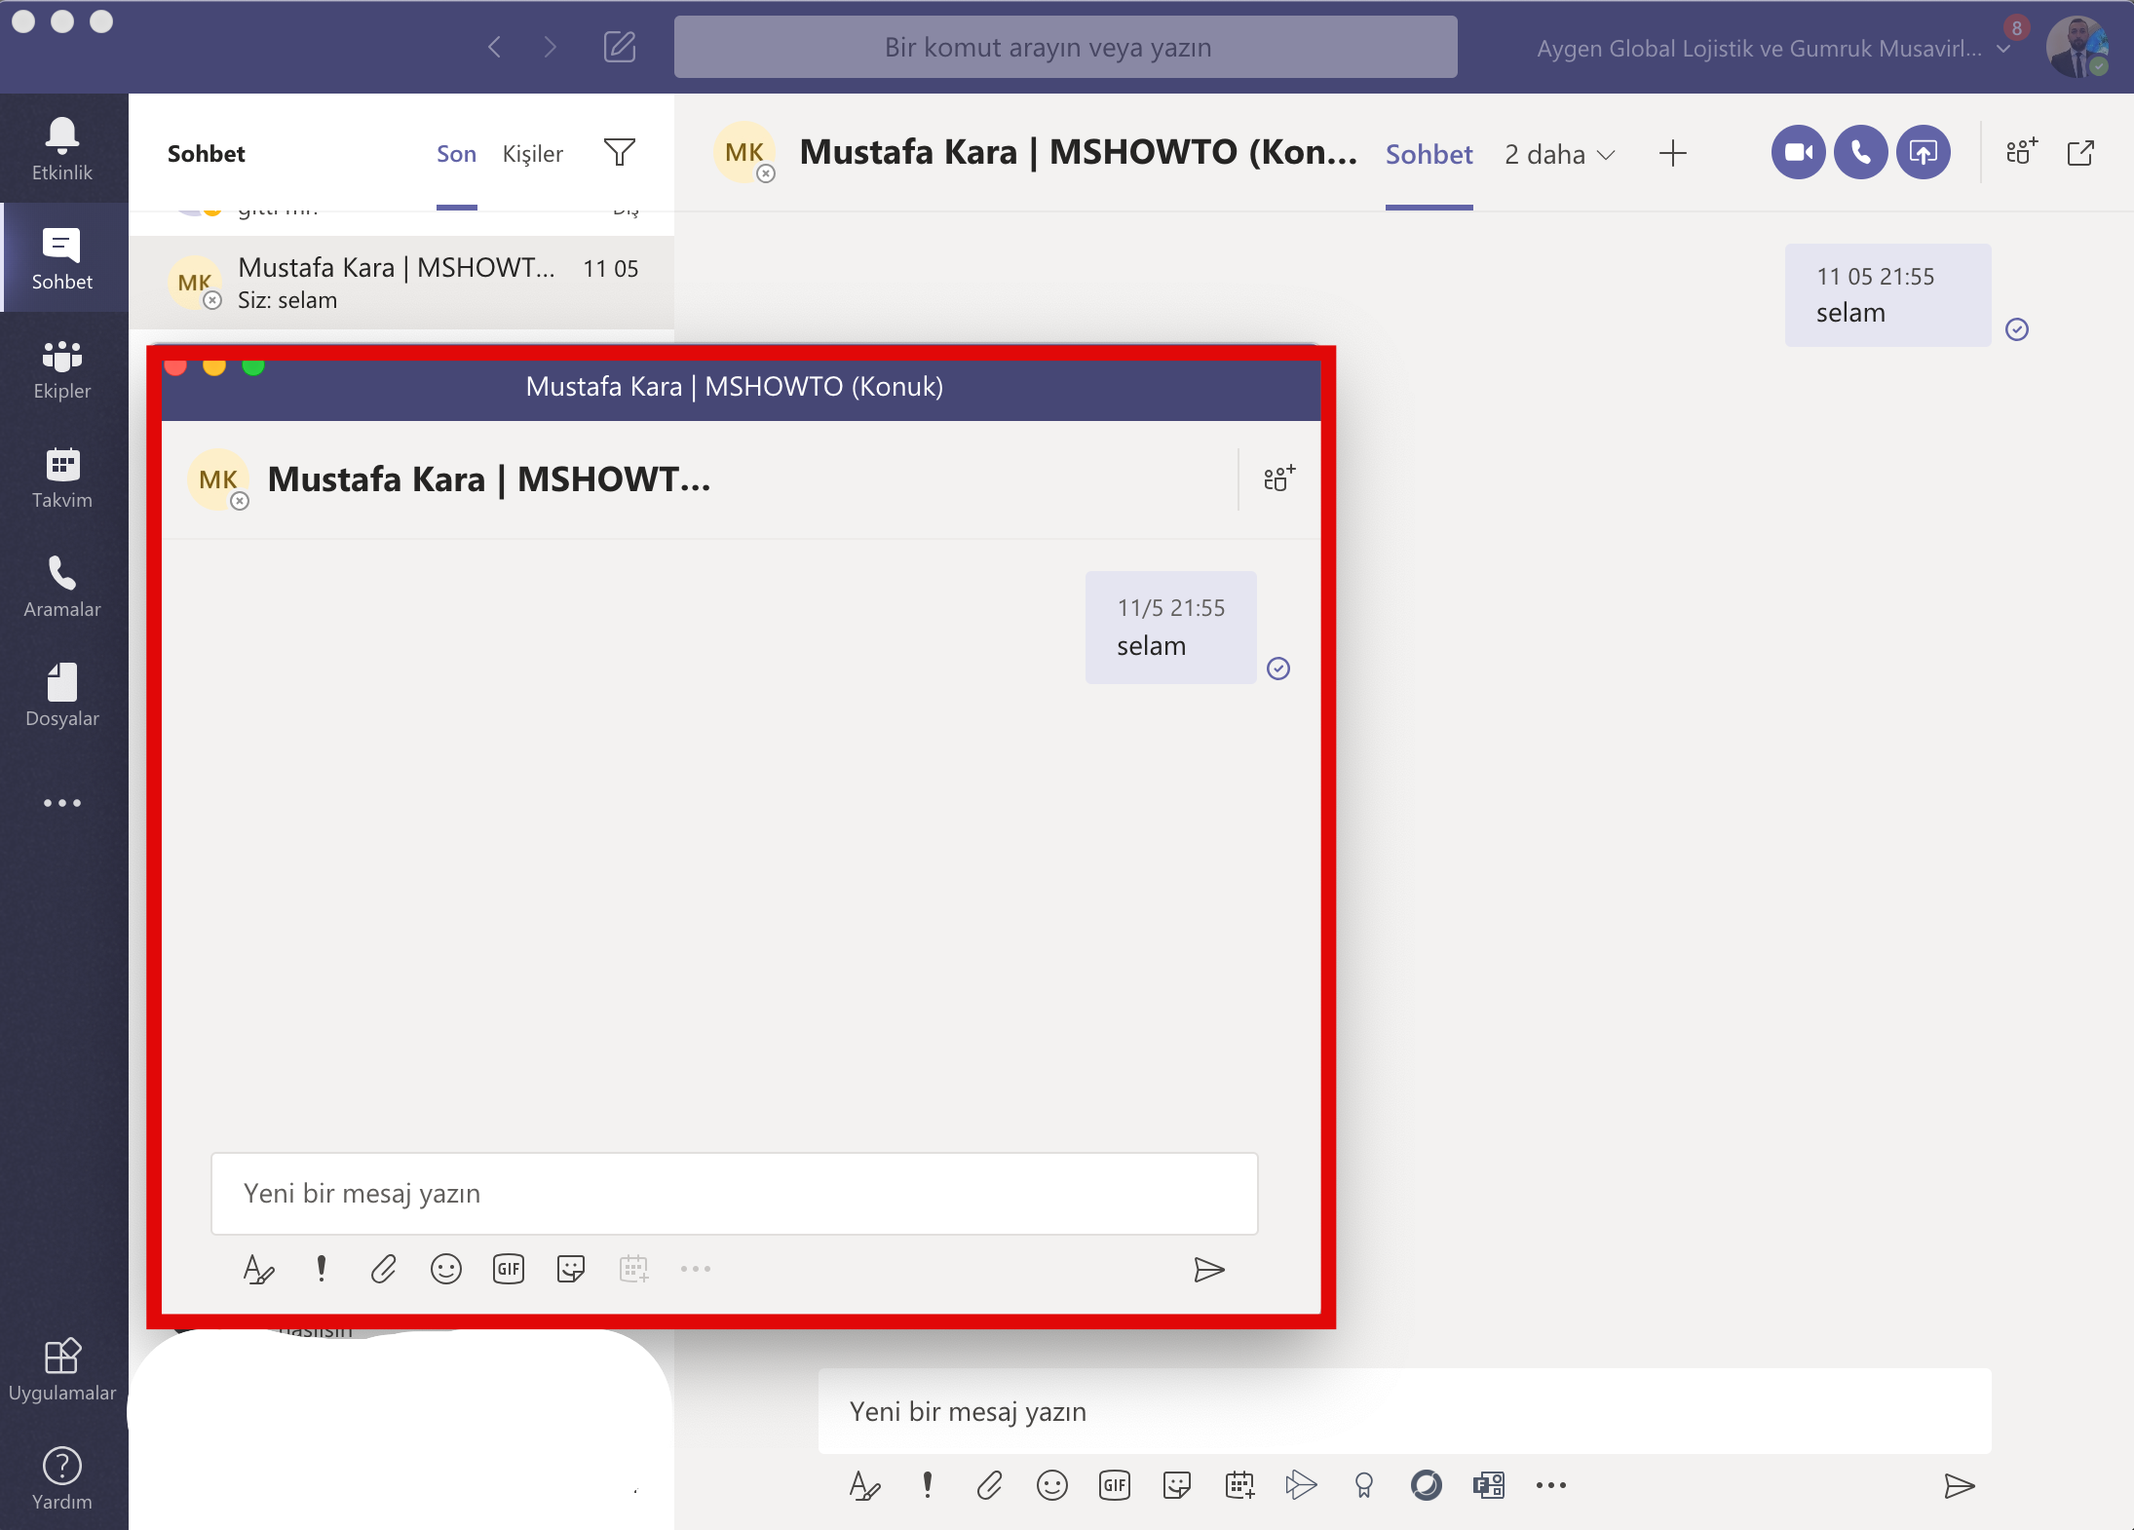Image resolution: width=2134 pixels, height=1530 pixels.
Task: Open the Takvim calendar
Action: 62,478
